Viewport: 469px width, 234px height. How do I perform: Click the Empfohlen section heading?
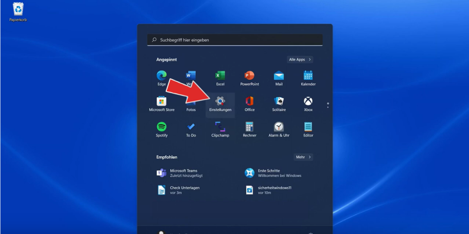[x=167, y=157]
